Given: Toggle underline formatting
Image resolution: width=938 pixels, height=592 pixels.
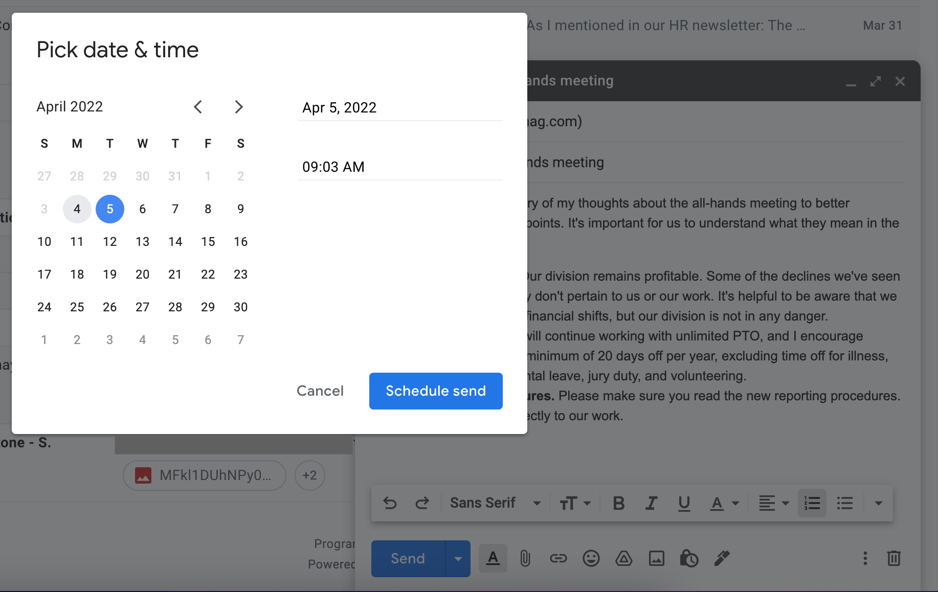Looking at the screenshot, I should click(x=684, y=503).
